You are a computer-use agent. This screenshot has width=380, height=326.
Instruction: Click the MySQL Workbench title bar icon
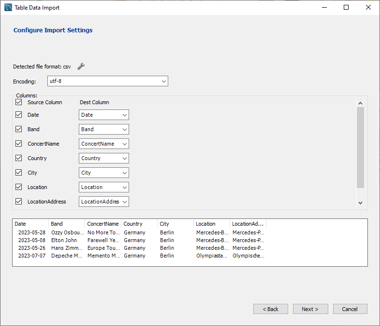8,8
